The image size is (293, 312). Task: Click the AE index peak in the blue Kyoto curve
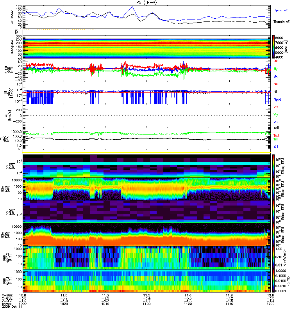[x=132, y=7]
